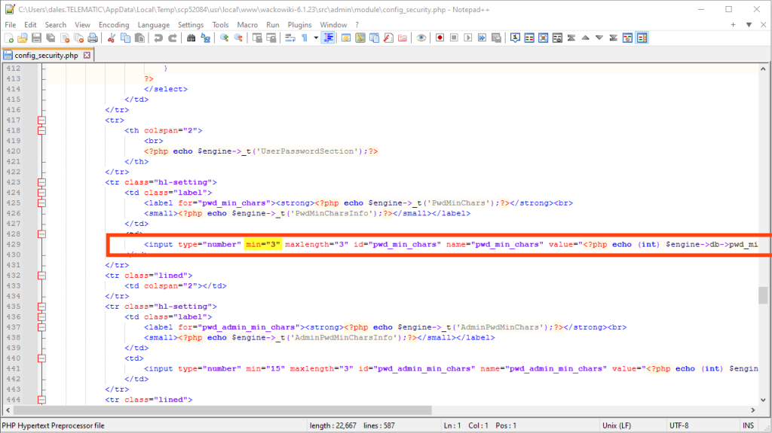Screen dimensions: 772x433
Task: Click the Cut scissors icon
Action: point(112,38)
